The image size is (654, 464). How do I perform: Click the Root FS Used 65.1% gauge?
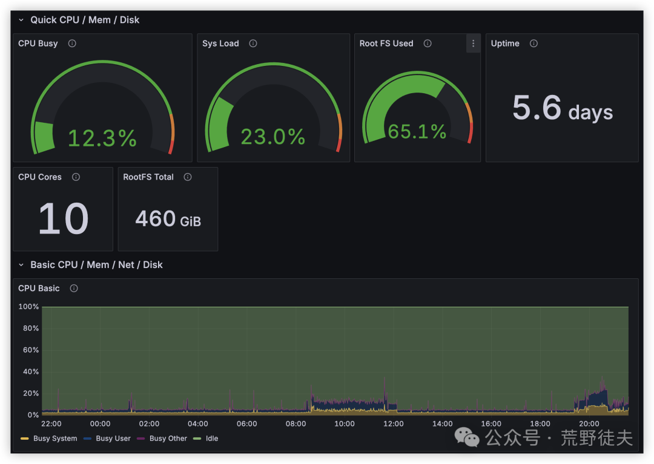click(x=417, y=108)
